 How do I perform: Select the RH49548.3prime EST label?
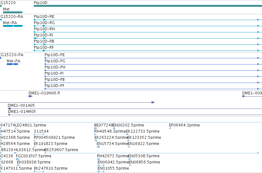click(110, 131)
